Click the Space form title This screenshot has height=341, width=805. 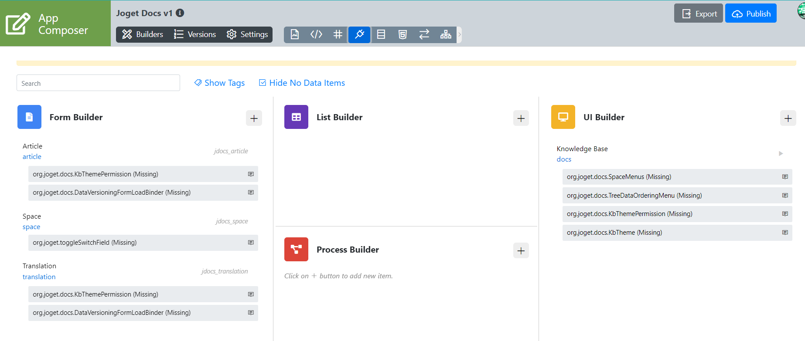[x=32, y=216]
